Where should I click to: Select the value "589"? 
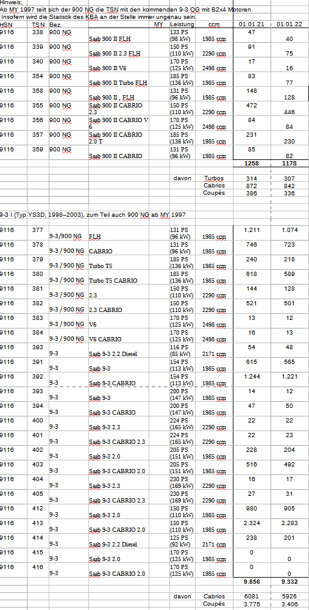point(289,274)
